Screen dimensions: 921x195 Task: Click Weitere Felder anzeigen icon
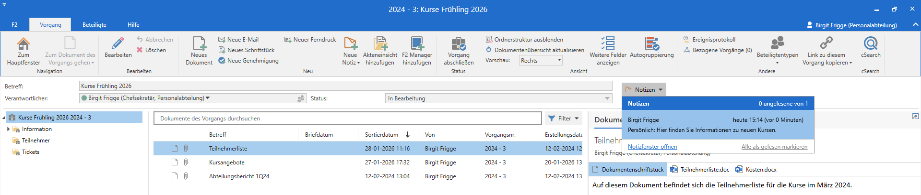608,44
